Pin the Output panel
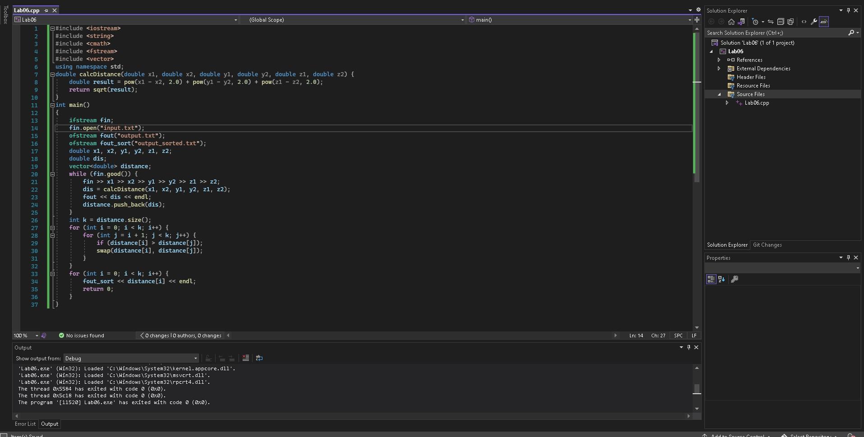This screenshot has width=864, height=437. [x=689, y=347]
